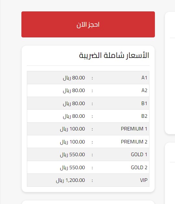Click the الأسعار شاملة الضريبة heading
Screen dimensions: 175x204
(114, 56)
